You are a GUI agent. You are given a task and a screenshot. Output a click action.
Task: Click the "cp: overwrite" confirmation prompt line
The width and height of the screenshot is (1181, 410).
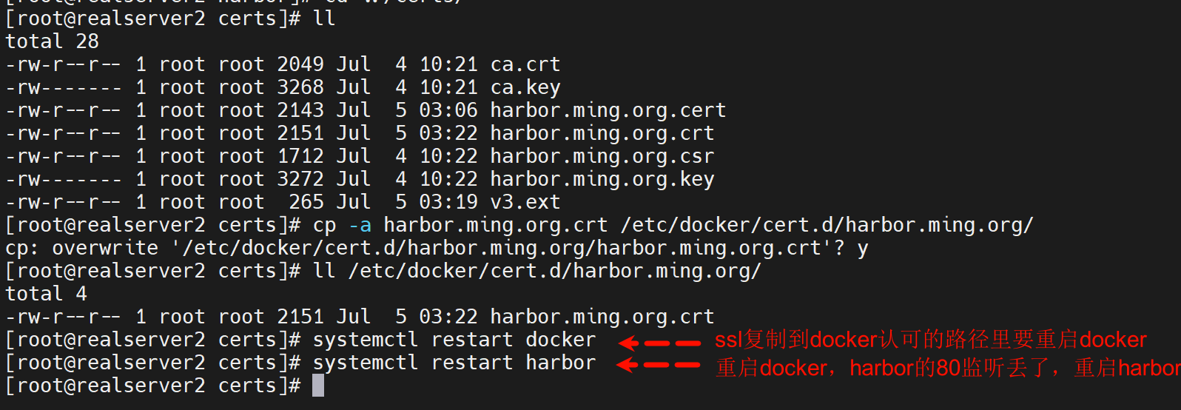click(x=436, y=248)
